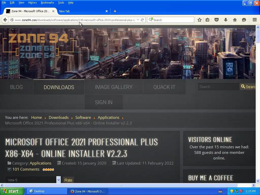Select Zone 94 Firefox taskbar button

pyautogui.click(x=88, y=191)
